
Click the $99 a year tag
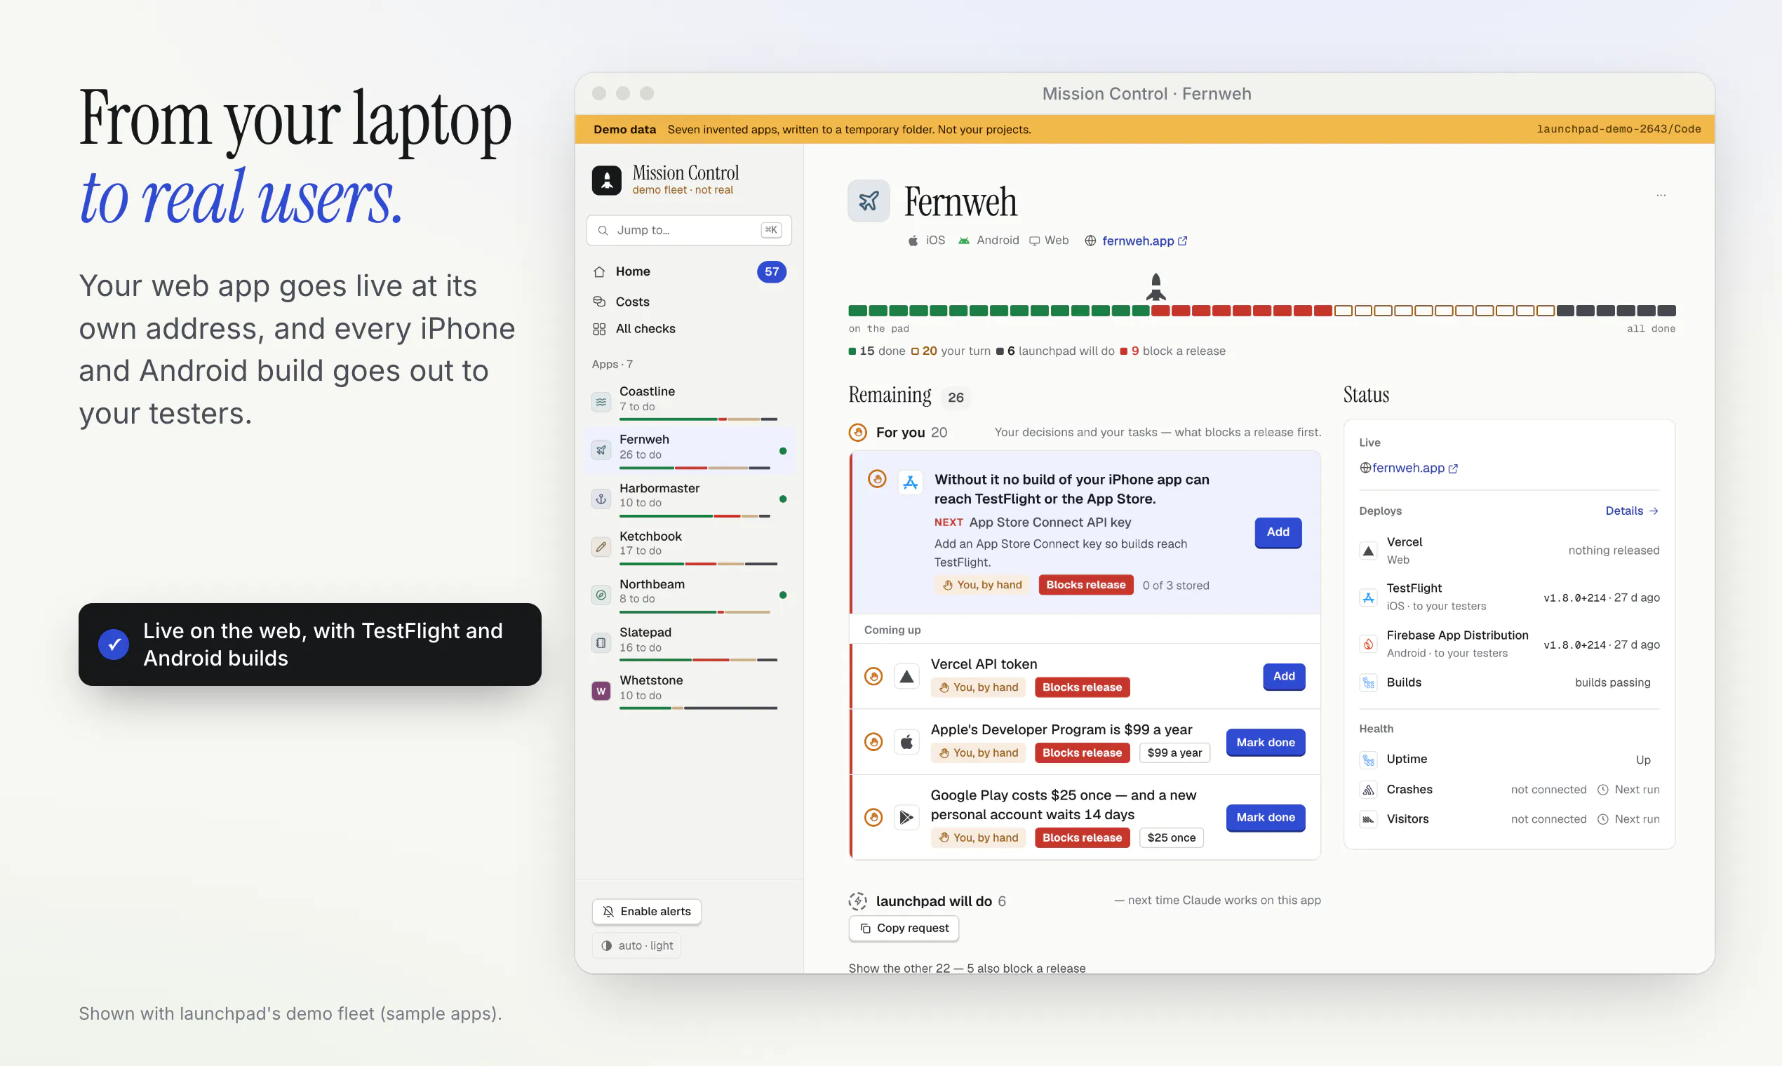(1174, 753)
